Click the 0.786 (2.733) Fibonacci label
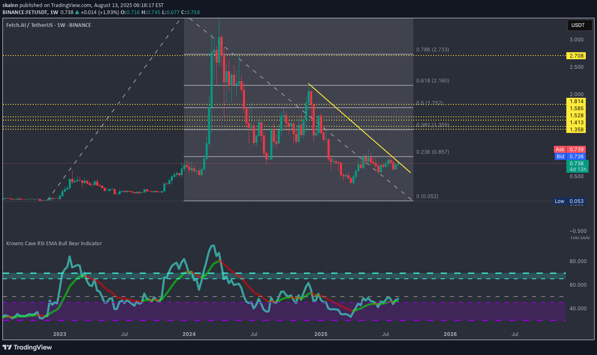The image size is (597, 355). tap(432, 50)
